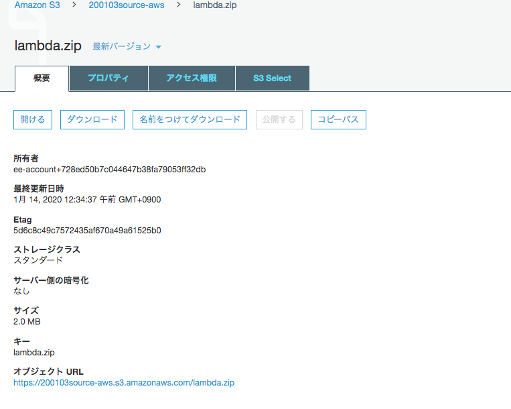Select the owner ee-account value text

110,170
